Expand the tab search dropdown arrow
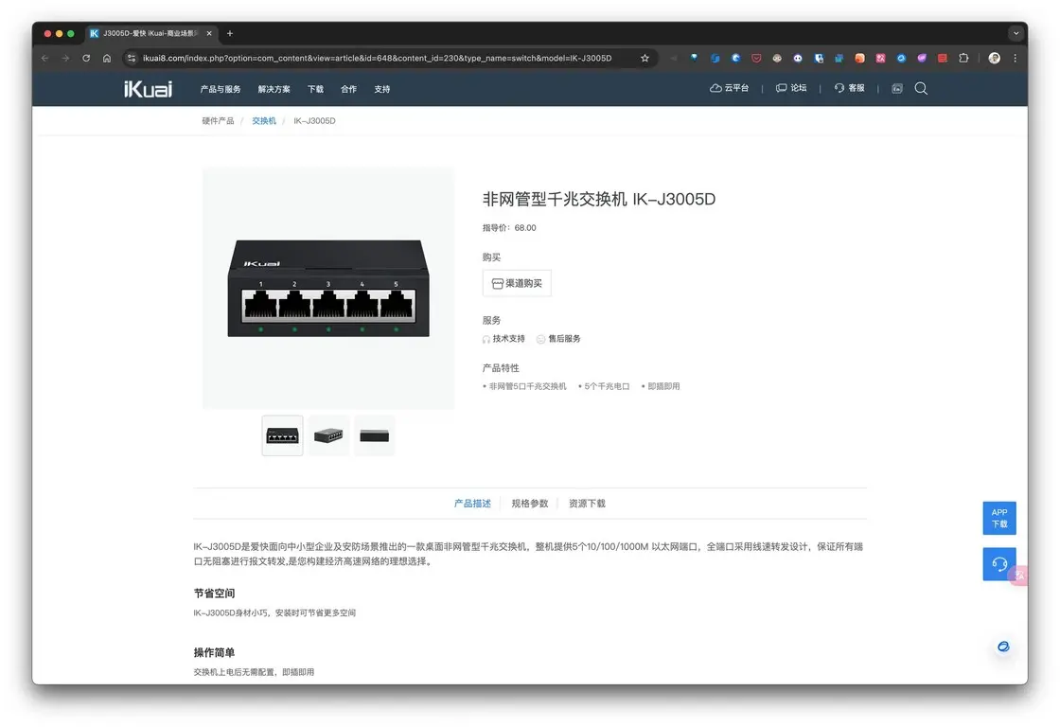 click(1016, 33)
